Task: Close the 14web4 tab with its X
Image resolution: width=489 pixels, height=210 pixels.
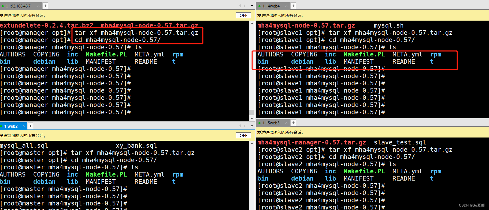Action: click(286, 6)
